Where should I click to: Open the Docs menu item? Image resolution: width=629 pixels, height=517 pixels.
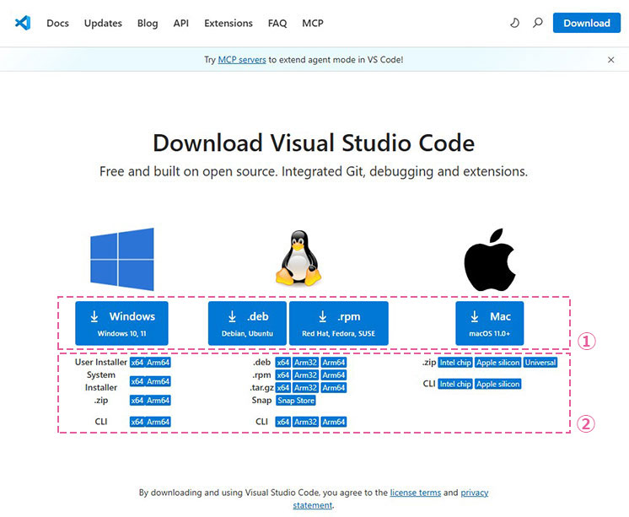[x=58, y=24]
